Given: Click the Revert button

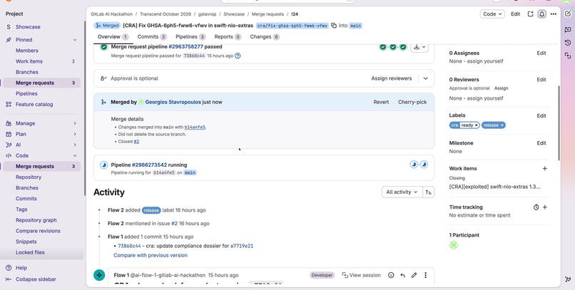Looking at the screenshot, I should (x=381, y=102).
